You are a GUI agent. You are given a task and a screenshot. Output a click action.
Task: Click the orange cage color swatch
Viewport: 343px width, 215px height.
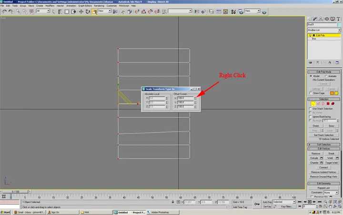(x=332, y=93)
